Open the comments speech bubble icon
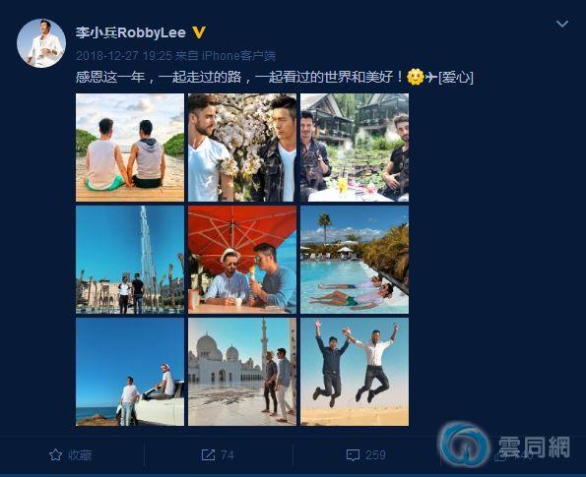This screenshot has width=586, height=477. [354, 455]
